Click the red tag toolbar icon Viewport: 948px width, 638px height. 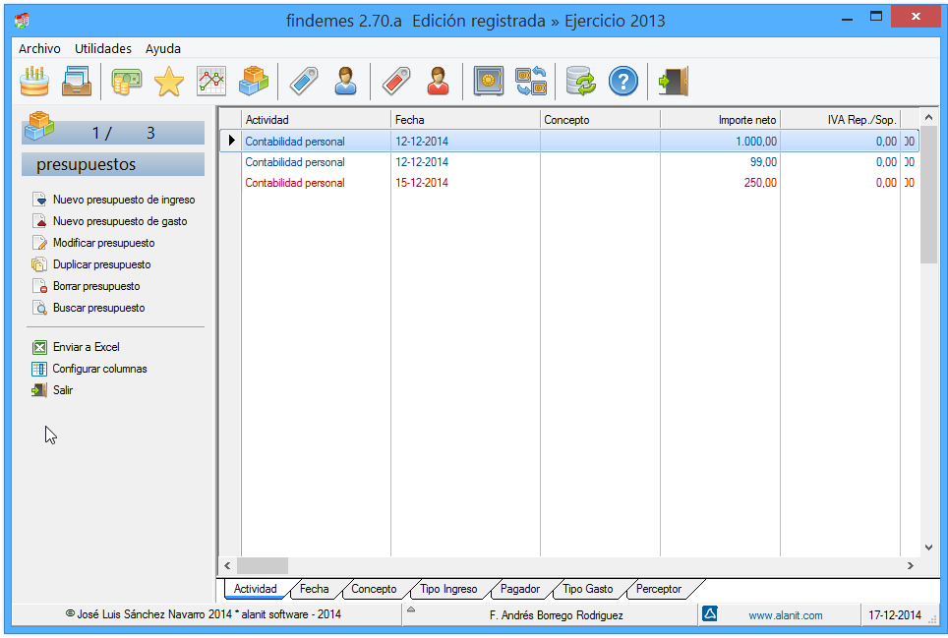[x=395, y=81]
